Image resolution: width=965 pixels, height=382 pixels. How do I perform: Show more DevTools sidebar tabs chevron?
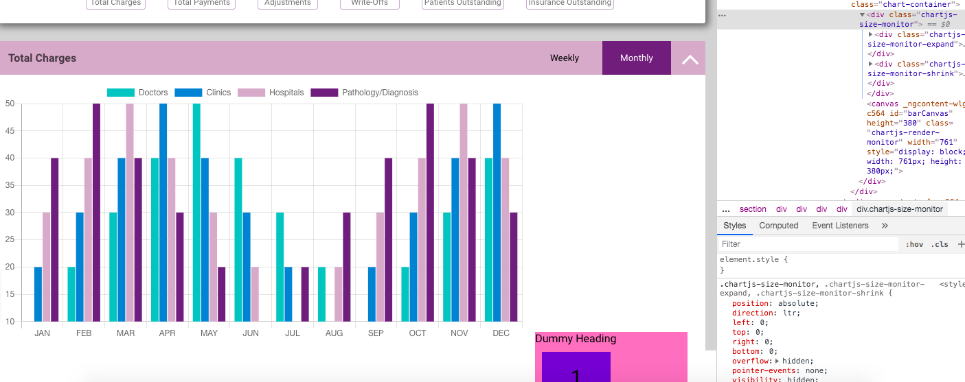[885, 226]
